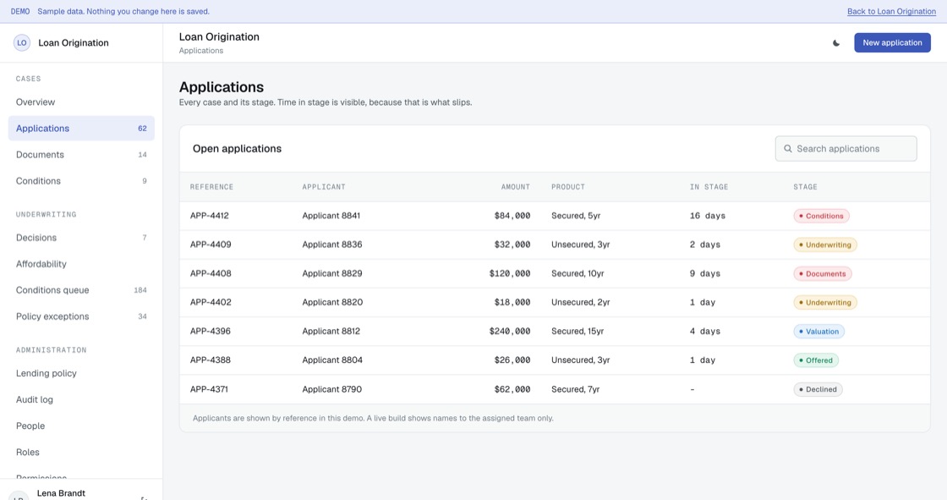Open application APP-4402
Screen dimensions: 947x500
pyautogui.click(x=211, y=302)
